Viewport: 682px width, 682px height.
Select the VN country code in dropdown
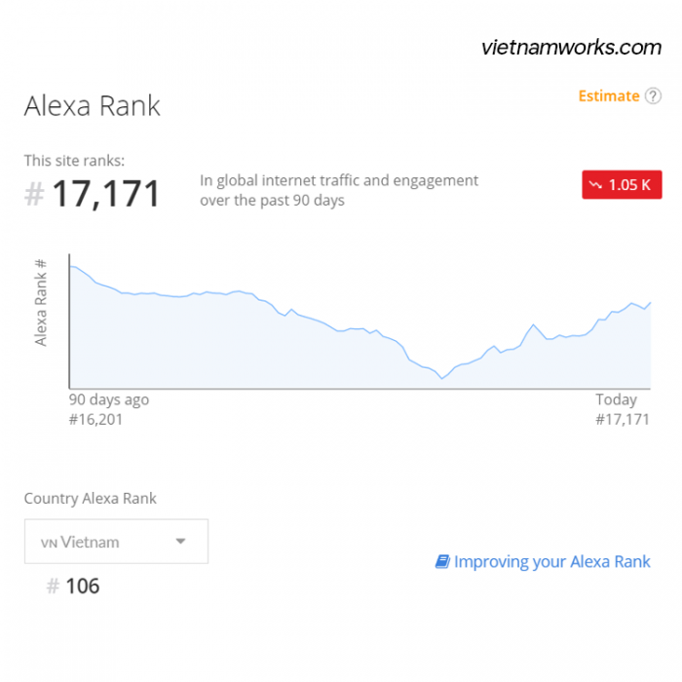click(x=49, y=544)
